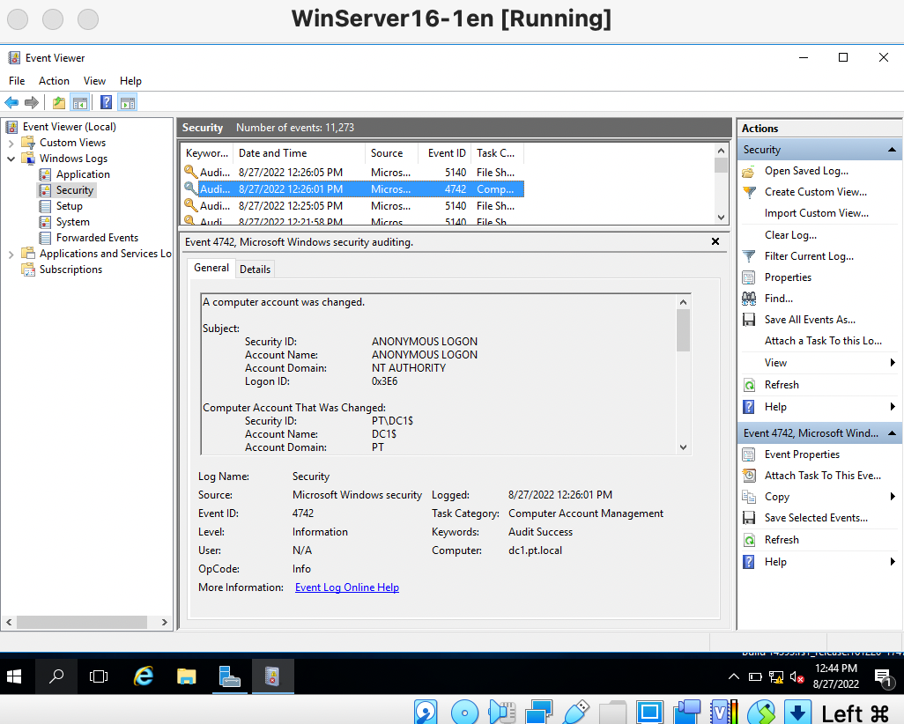904x724 pixels.
Task: Open the Help submenu under Security actions
Action: [x=819, y=407]
